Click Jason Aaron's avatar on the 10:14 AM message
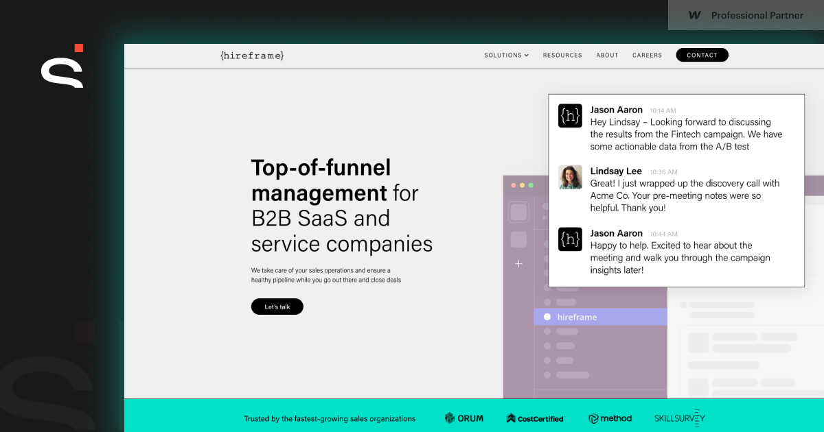 point(570,116)
